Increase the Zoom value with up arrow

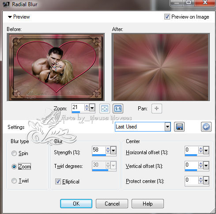(87, 106)
